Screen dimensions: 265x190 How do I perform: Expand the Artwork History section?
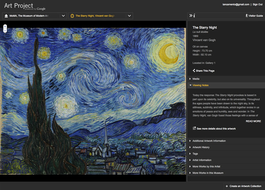[x=226, y=147]
